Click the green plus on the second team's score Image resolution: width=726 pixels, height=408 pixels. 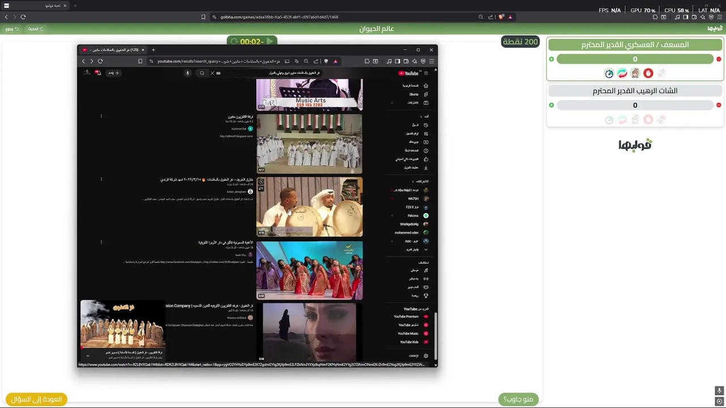tap(551, 105)
